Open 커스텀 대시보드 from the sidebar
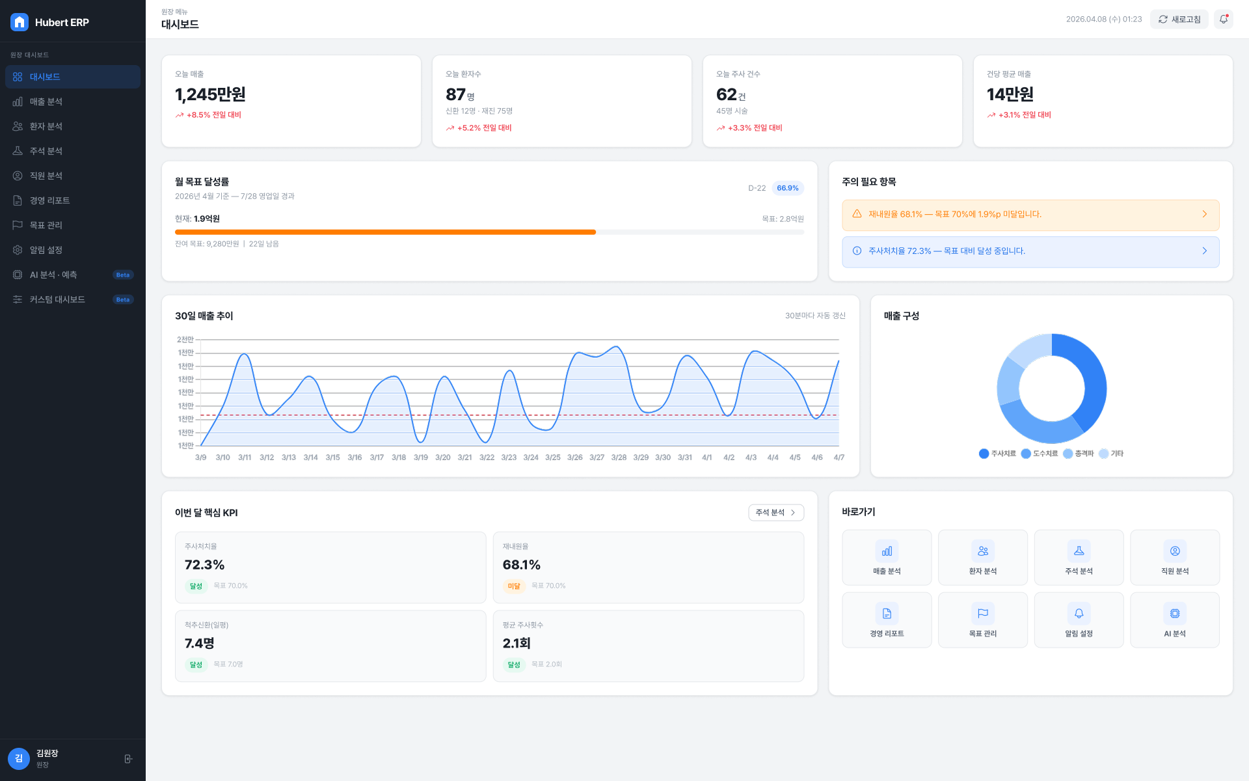This screenshot has width=1249, height=781. pyautogui.click(x=73, y=299)
